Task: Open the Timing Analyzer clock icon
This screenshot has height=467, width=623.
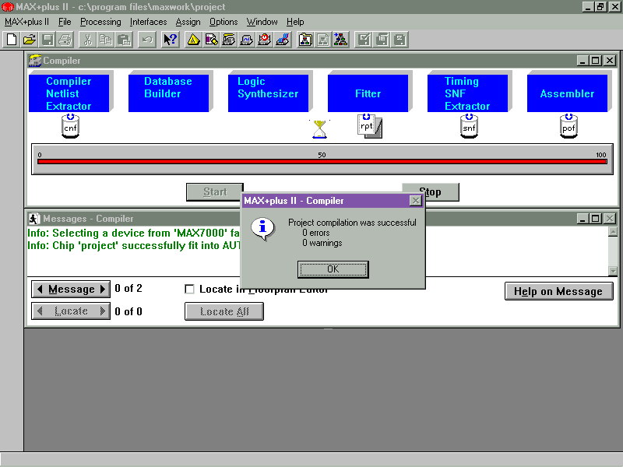Action: tap(265, 40)
